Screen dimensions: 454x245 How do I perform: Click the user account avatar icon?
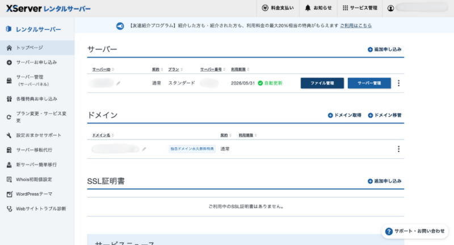tap(390, 8)
